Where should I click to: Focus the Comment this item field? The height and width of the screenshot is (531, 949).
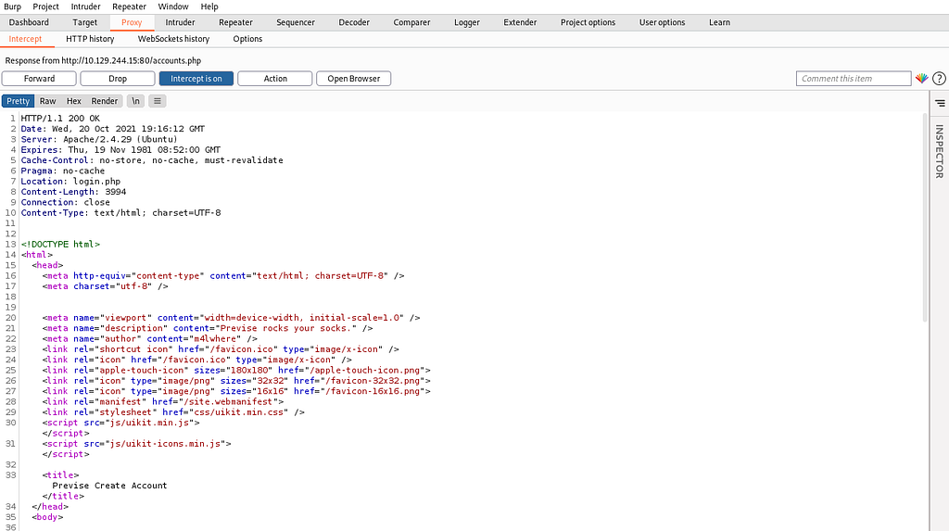click(854, 79)
